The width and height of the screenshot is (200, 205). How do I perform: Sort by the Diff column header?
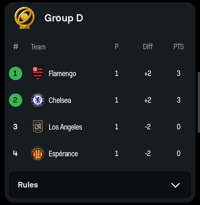point(148,47)
